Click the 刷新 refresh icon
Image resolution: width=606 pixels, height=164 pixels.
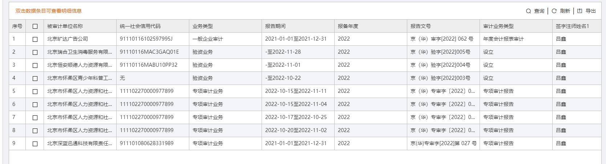click(554, 11)
